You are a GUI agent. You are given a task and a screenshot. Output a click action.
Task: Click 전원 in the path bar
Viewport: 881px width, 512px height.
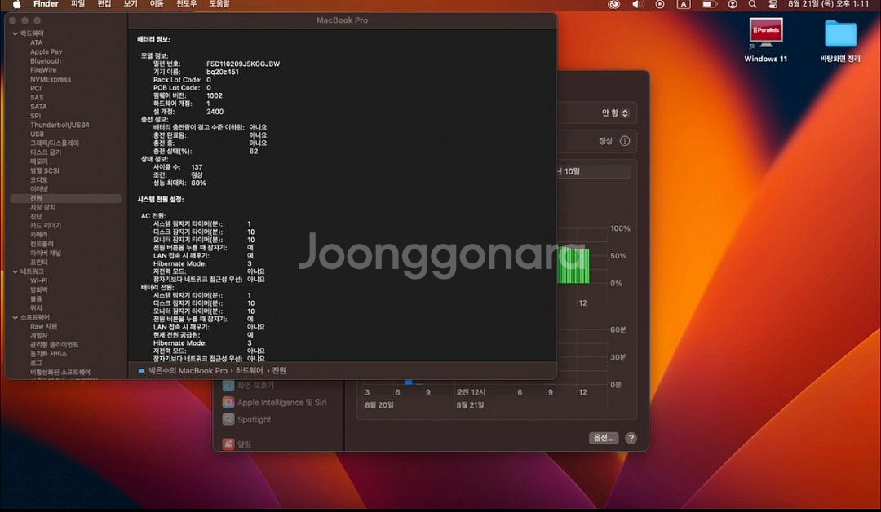pyautogui.click(x=279, y=370)
